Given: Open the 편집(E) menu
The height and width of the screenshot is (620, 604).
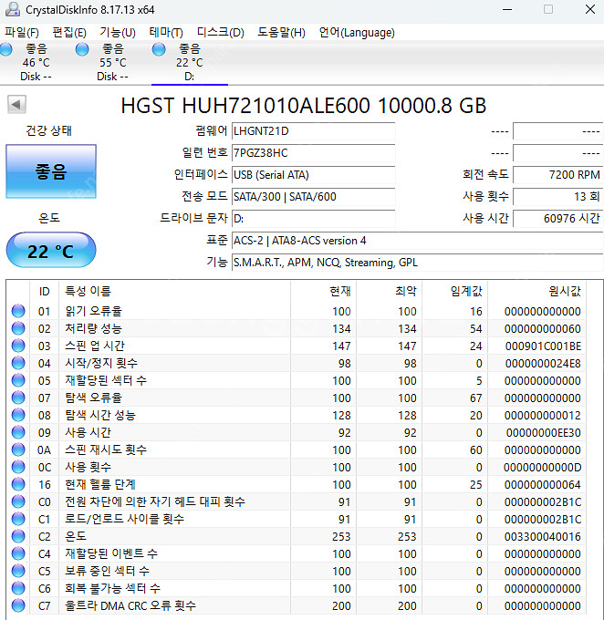Looking at the screenshot, I should tap(69, 32).
